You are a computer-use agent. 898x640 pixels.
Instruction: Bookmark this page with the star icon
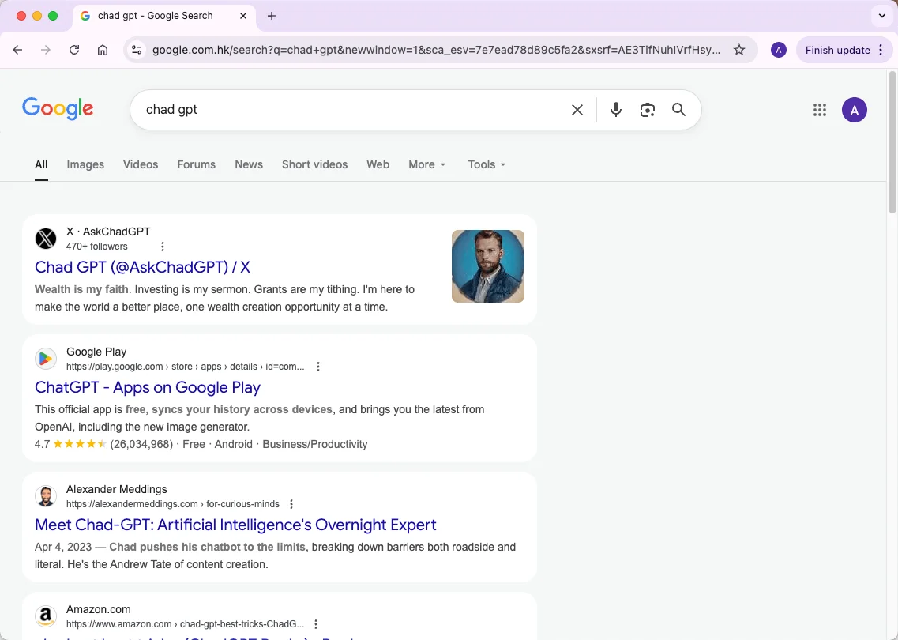(739, 50)
